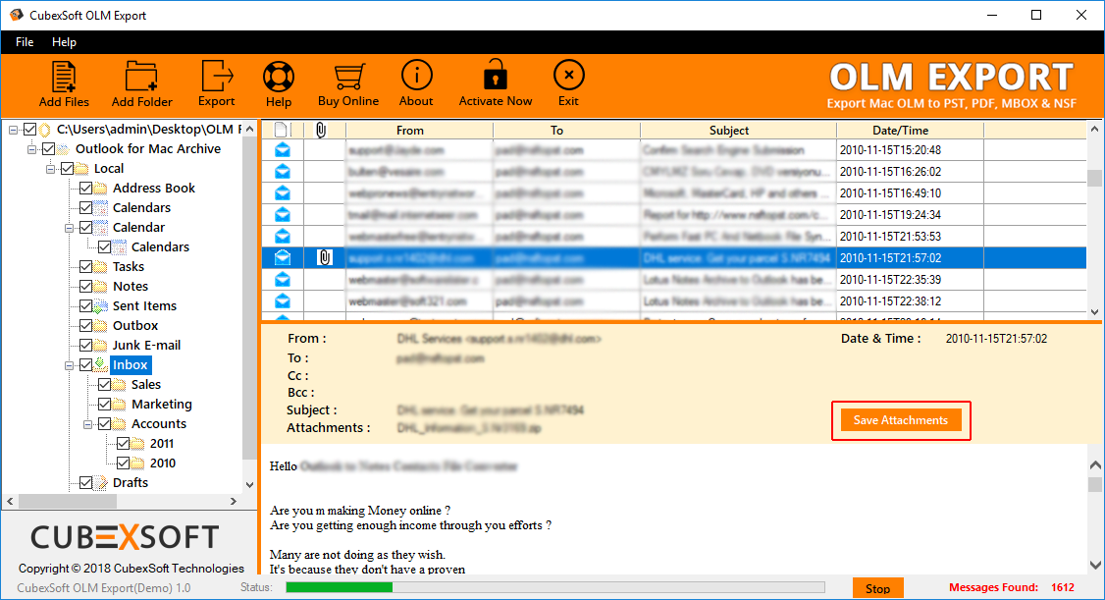Select the Outbox folder label

click(x=135, y=326)
